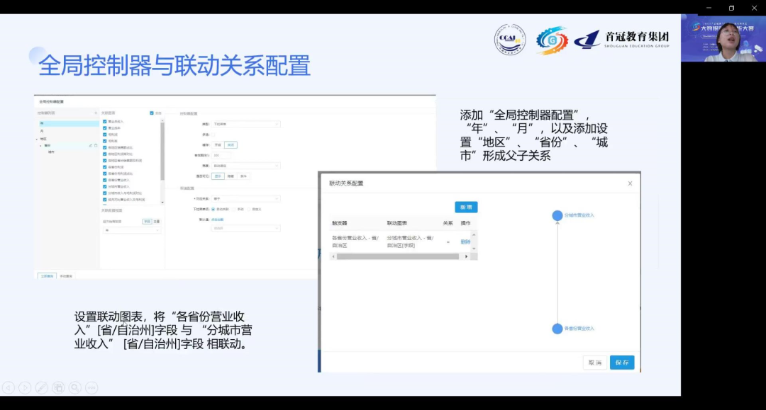
Task: Collapse the 地区 tree node
Action: (x=35, y=139)
